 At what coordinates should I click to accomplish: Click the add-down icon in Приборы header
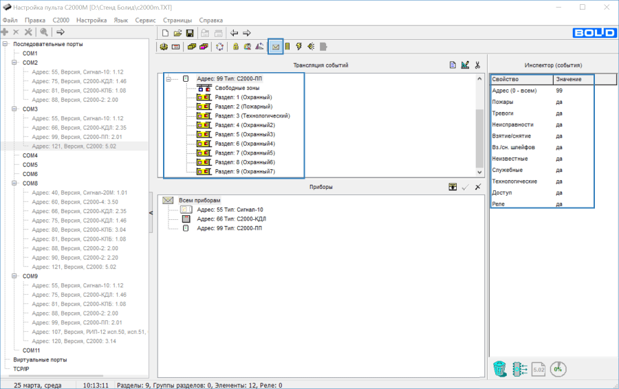(453, 187)
